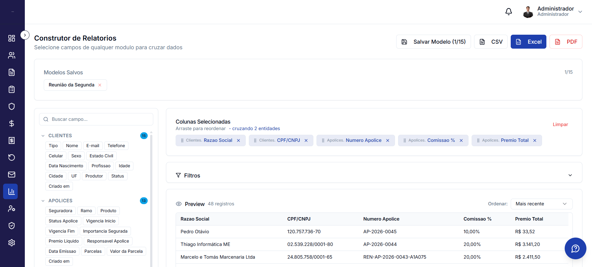Open the Administrador user menu chevron

[x=580, y=12]
